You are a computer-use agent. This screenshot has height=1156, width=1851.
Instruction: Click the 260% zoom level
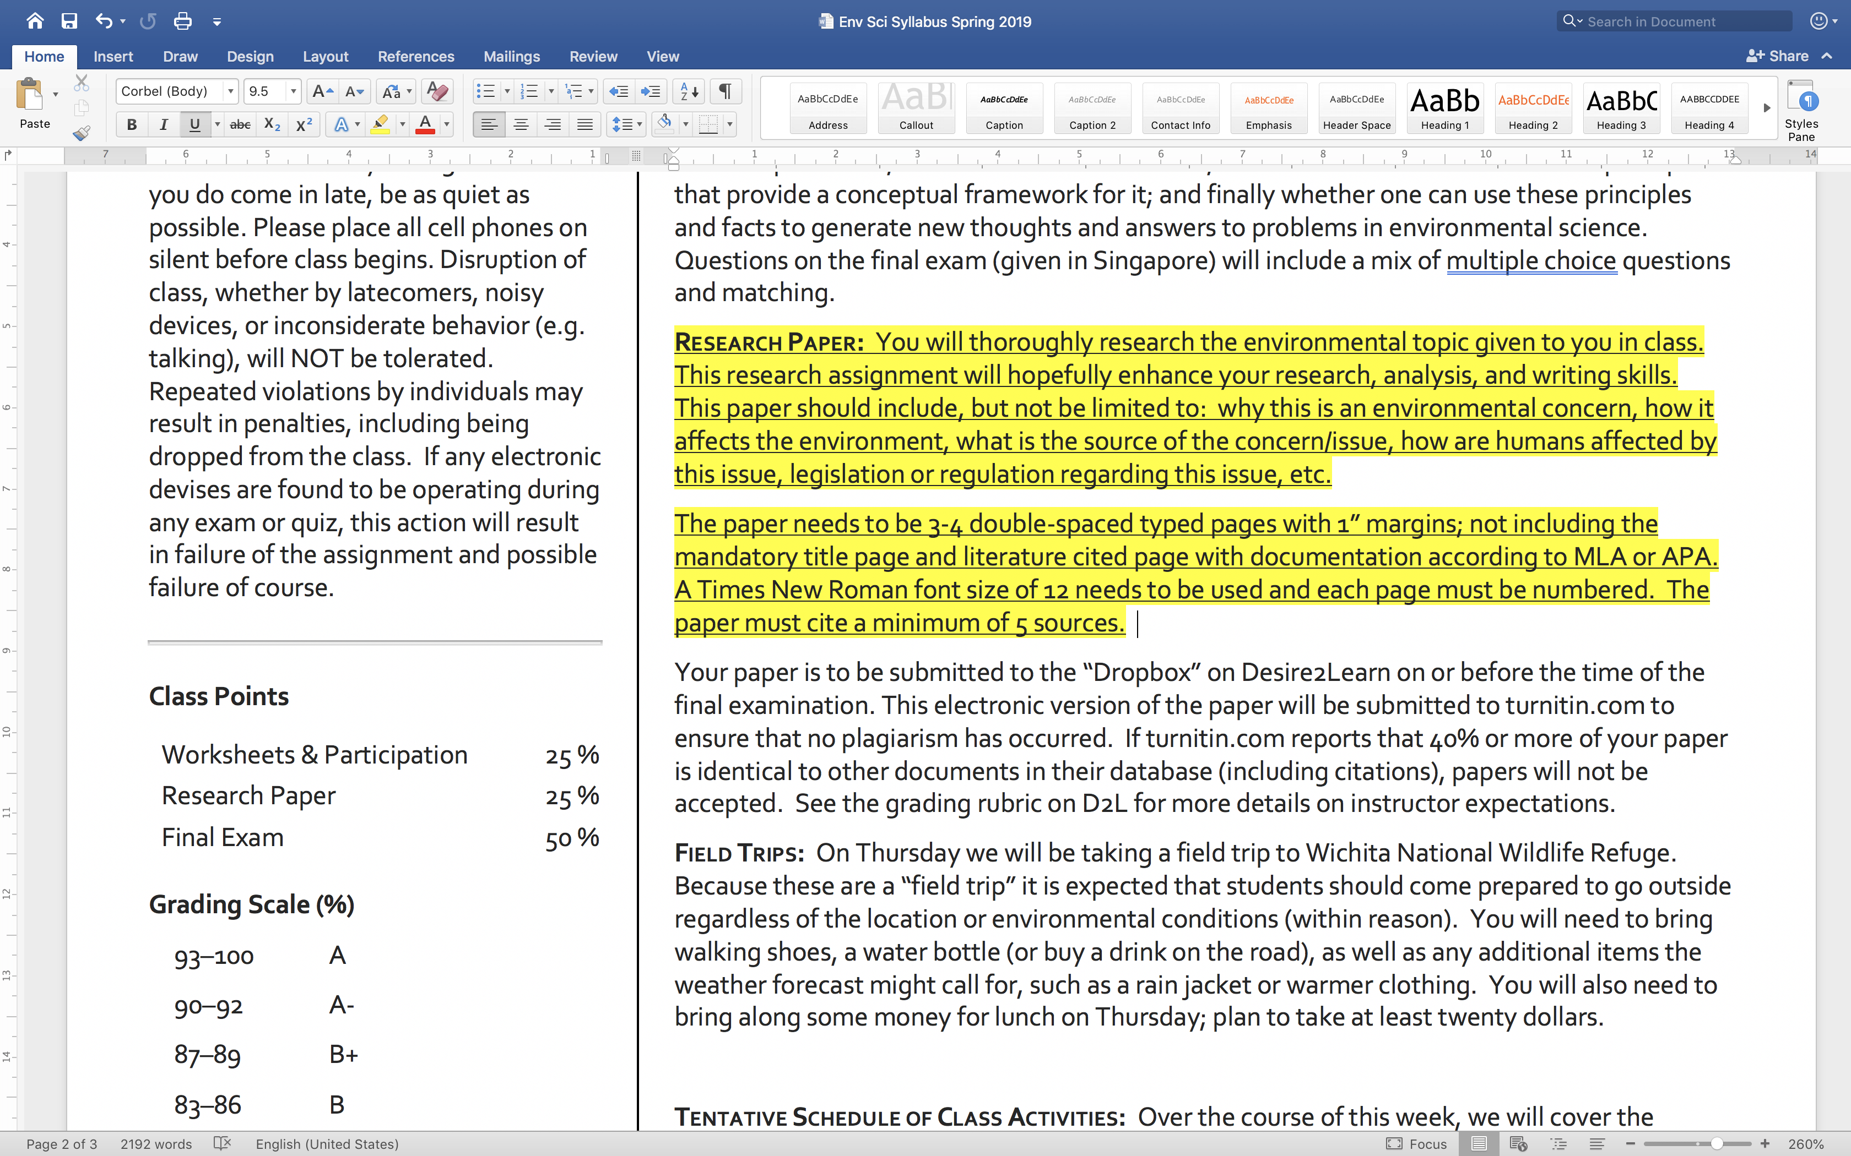pos(1806,1144)
